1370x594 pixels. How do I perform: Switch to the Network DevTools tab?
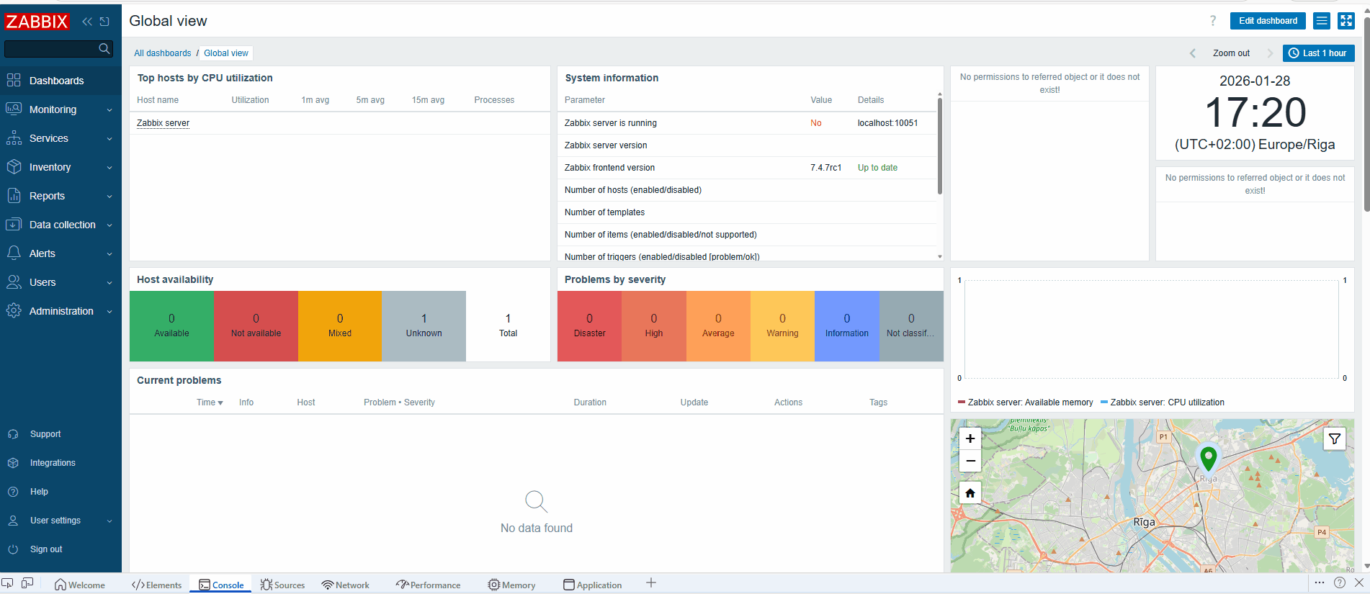345,585
